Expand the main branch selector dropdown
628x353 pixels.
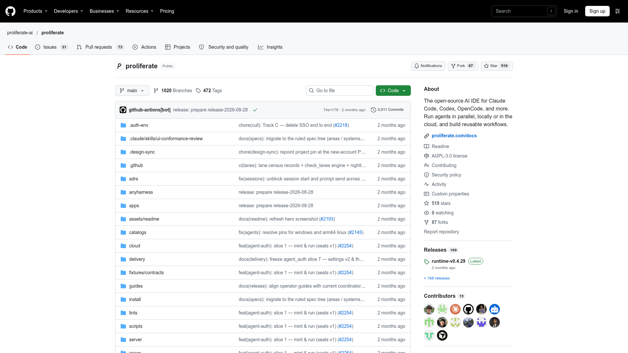(132, 91)
